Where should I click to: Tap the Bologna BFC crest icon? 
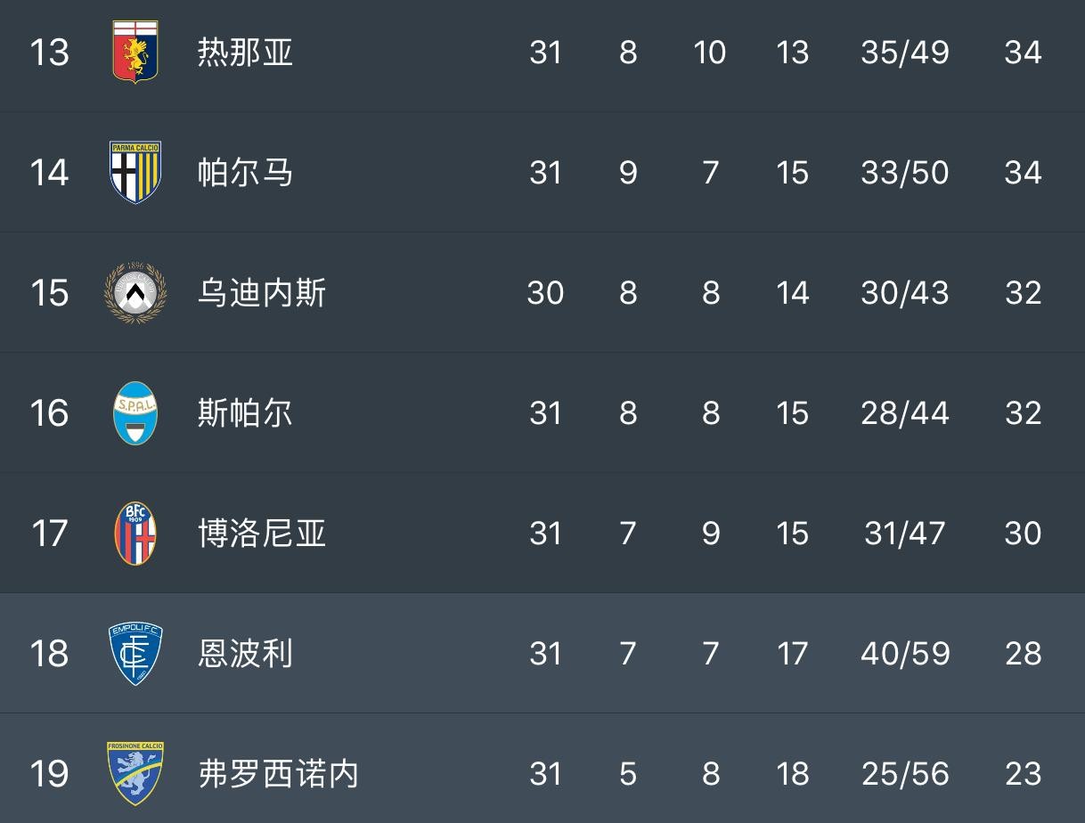pos(135,533)
